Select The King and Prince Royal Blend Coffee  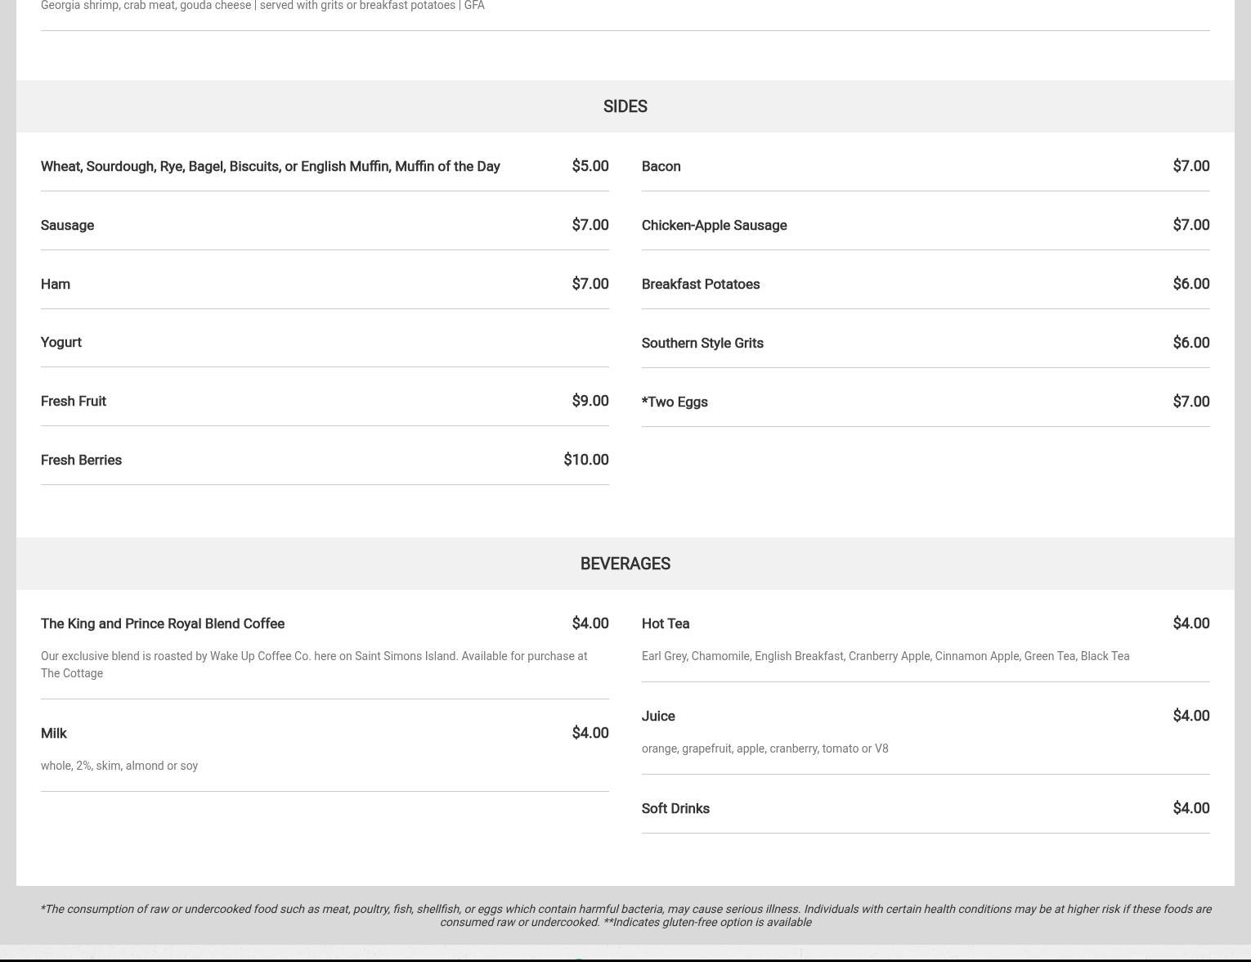[163, 623]
